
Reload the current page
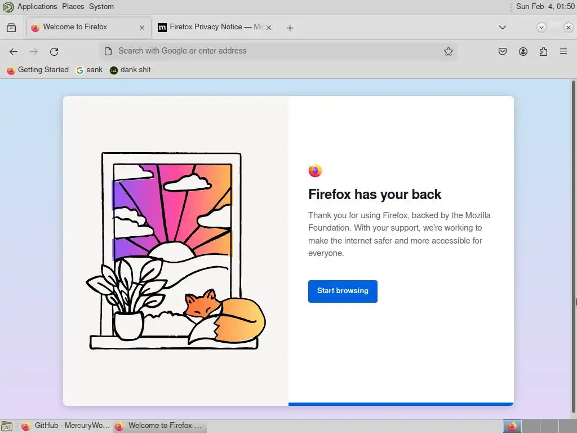click(x=54, y=51)
